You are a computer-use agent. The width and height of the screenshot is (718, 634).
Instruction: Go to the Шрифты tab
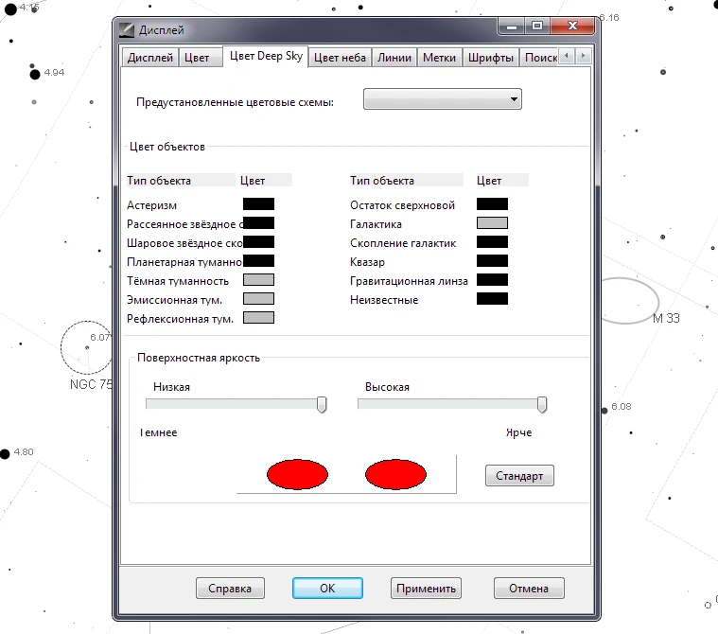[x=490, y=58]
